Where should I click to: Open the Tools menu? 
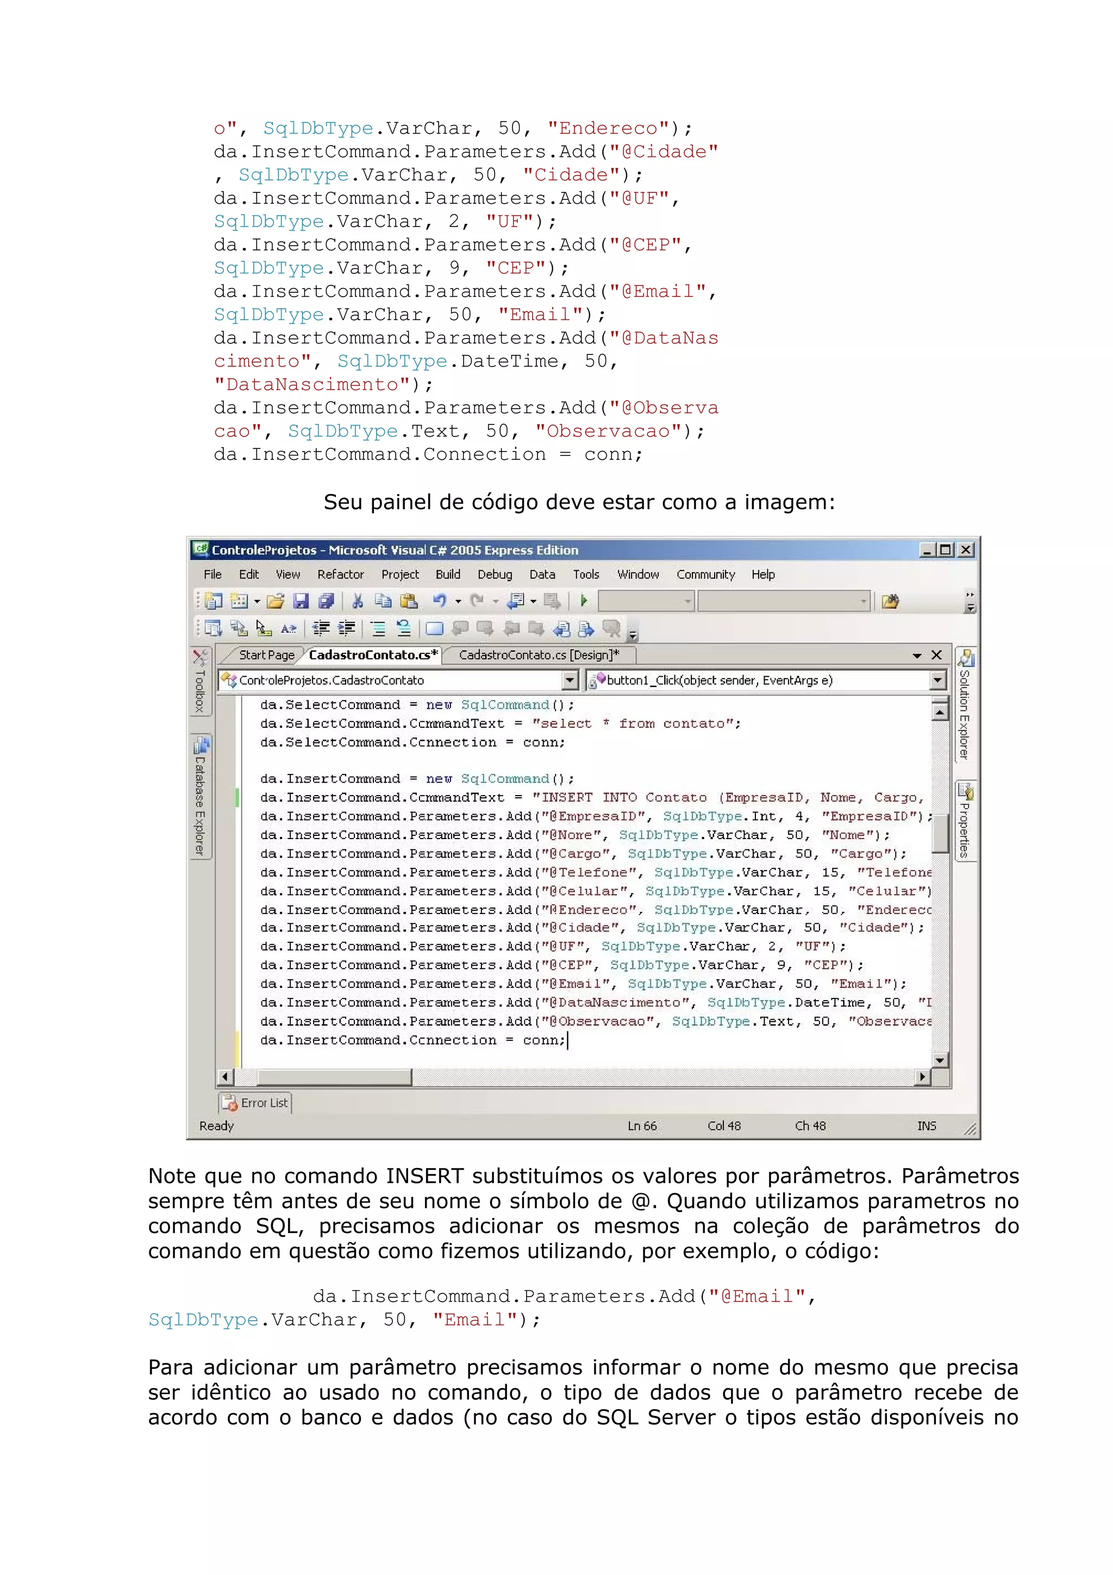pos(586,575)
